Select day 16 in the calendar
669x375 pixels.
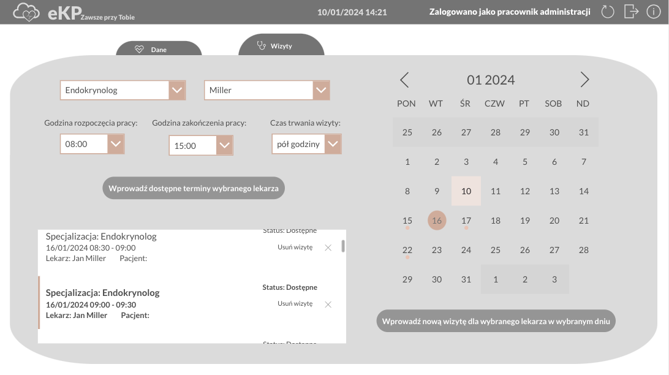coord(437,221)
